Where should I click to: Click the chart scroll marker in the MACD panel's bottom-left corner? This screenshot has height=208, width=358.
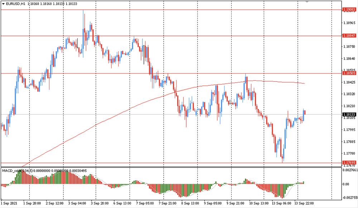[2, 199]
